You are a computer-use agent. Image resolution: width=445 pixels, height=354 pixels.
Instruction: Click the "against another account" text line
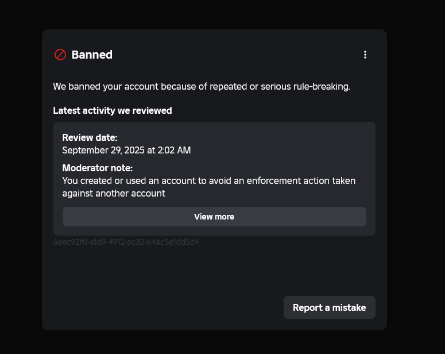pos(114,193)
